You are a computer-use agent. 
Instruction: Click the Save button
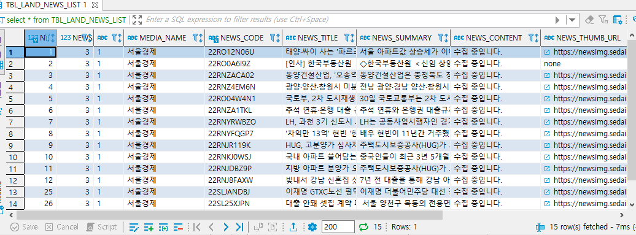click(x=25, y=227)
